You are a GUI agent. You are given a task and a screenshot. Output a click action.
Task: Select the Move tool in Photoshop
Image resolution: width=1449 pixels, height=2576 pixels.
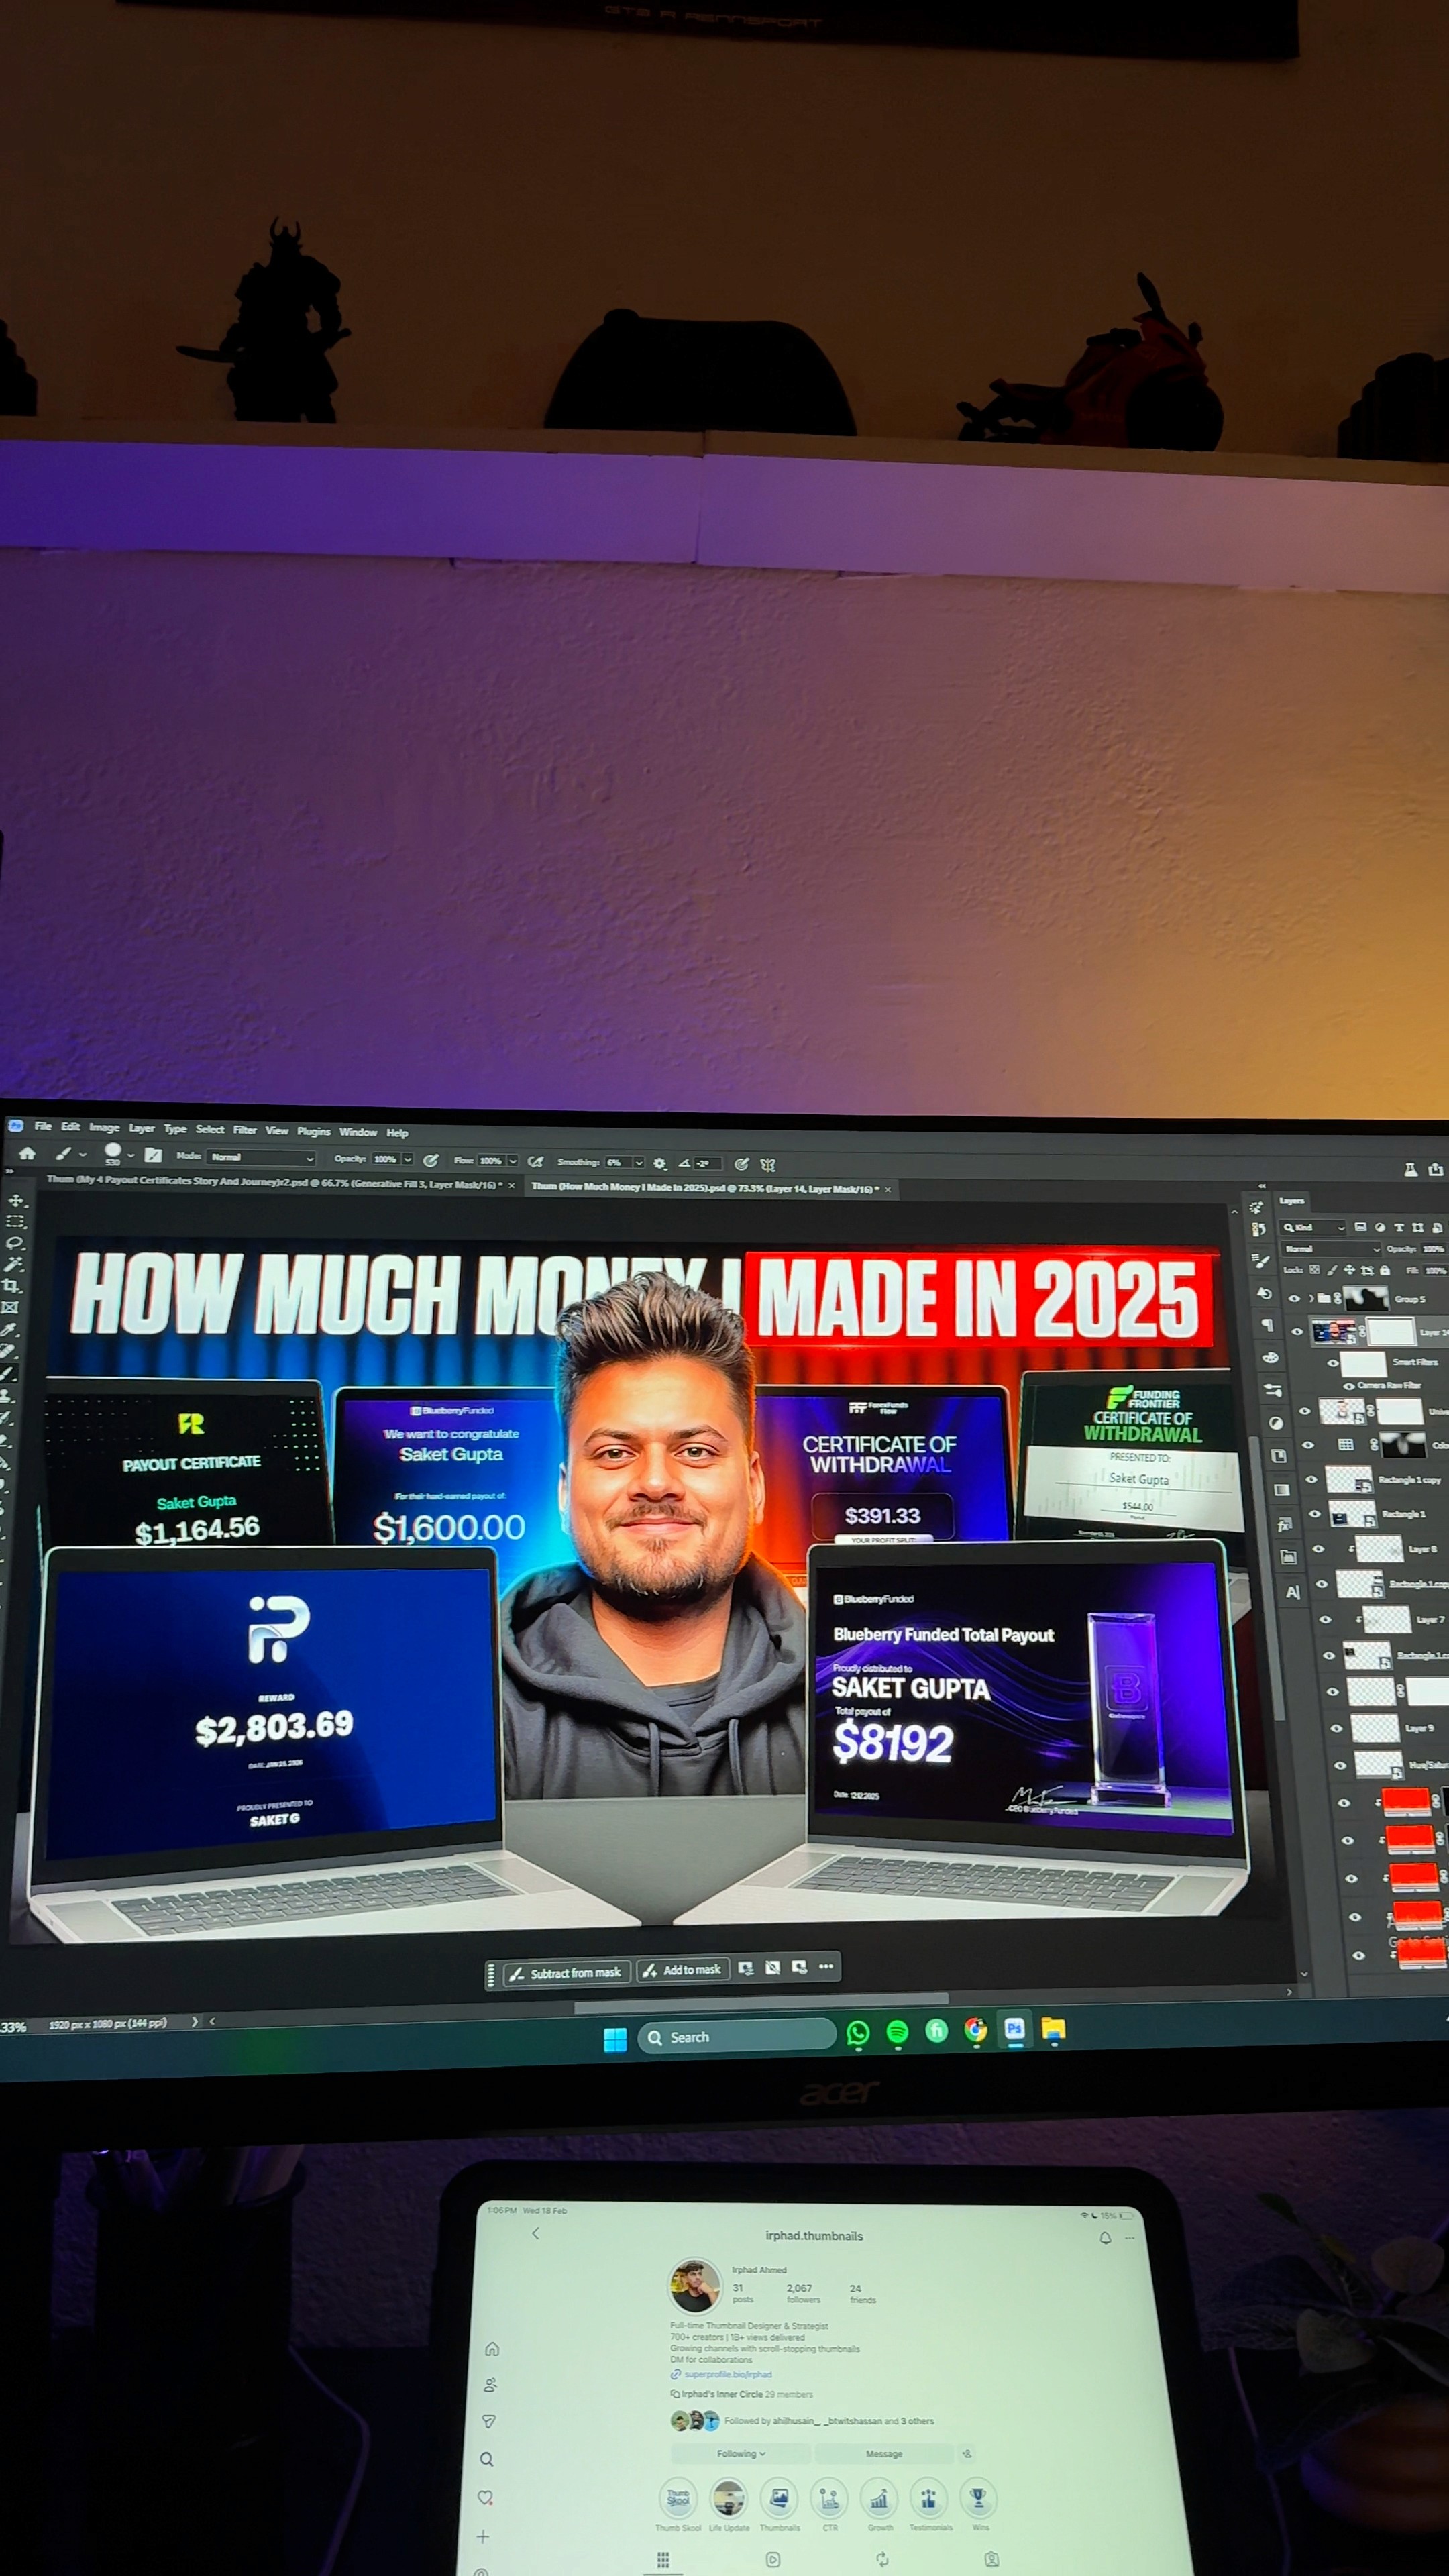(15, 1200)
